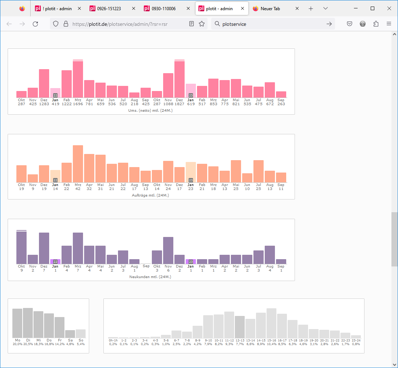Click the browser reload page icon

click(35, 24)
